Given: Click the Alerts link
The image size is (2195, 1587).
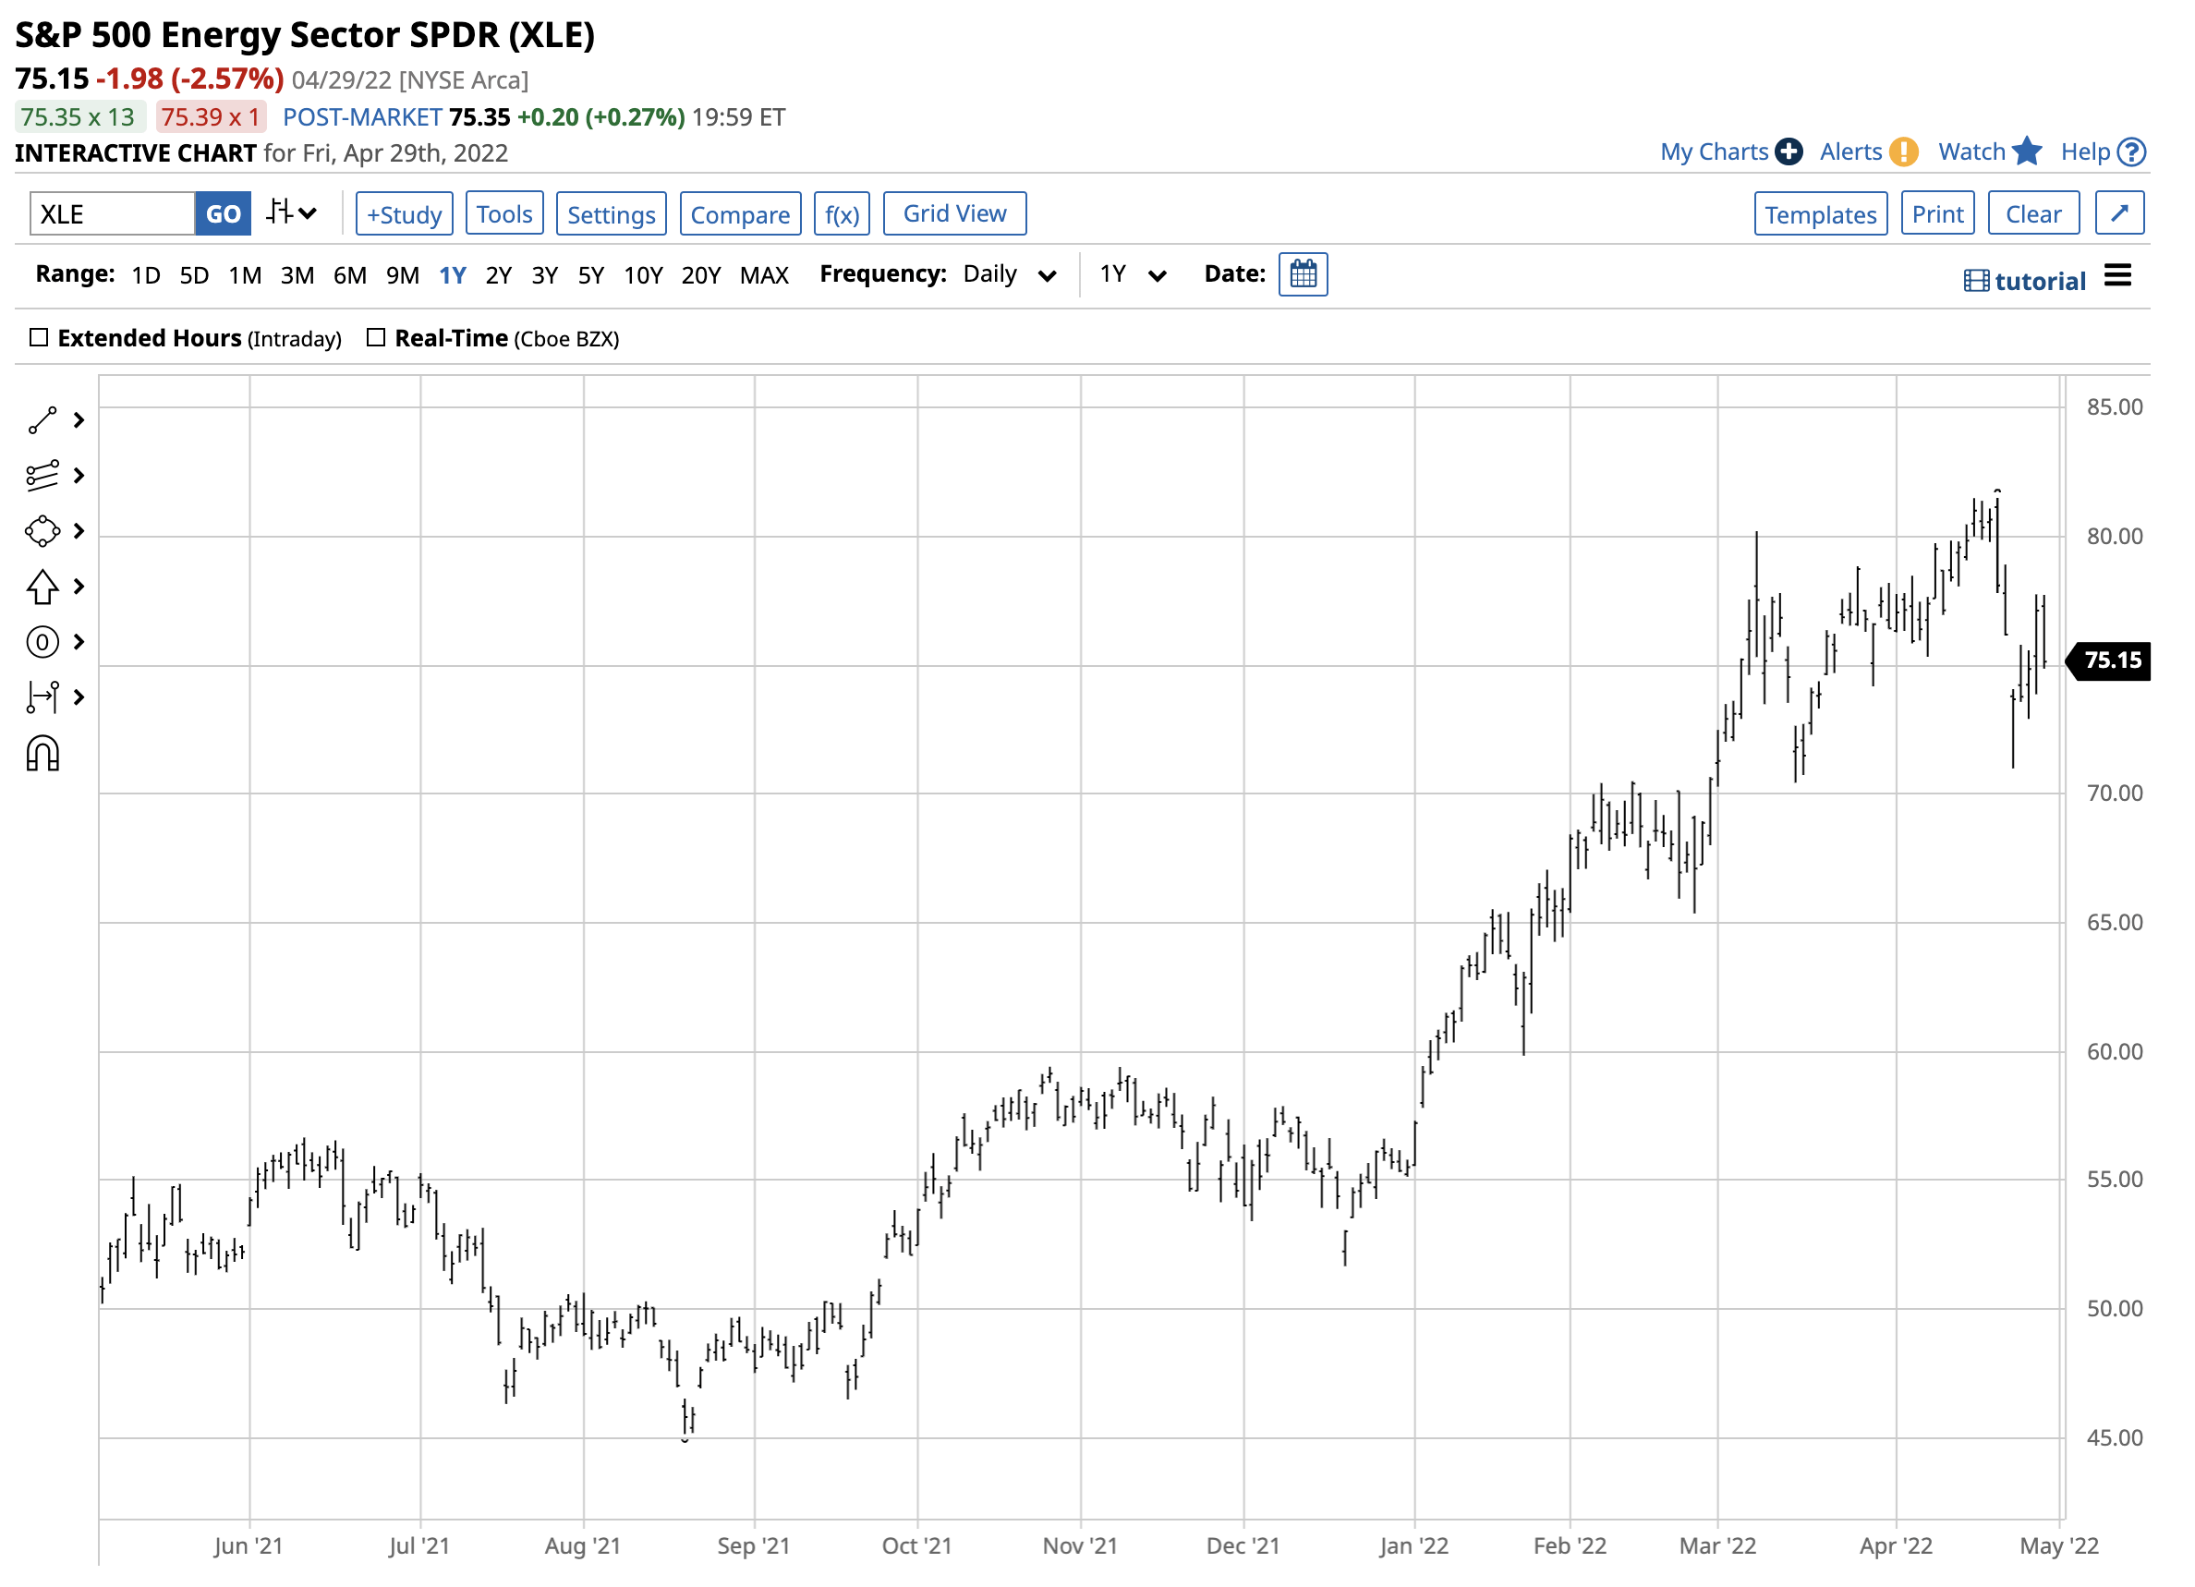Looking at the screenshot, I should [x=1853, y=151].
